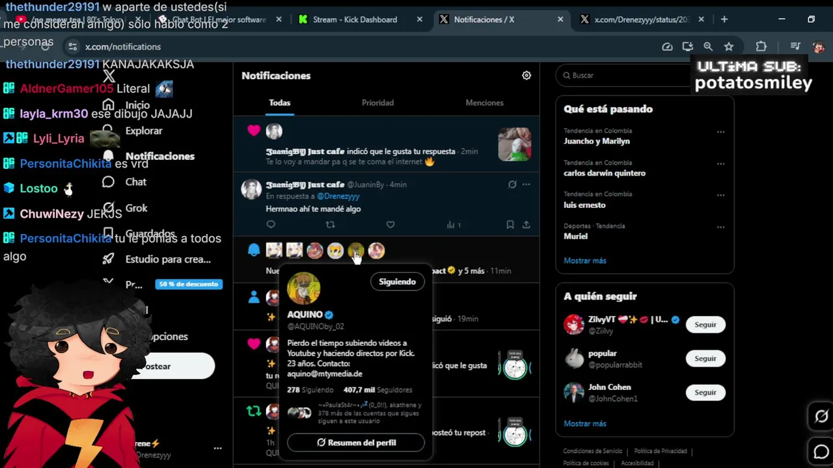The width and height of the screenshot is (833, 468).
Task: Click the Grok icon in X sidebar
Action: [108, 208]
